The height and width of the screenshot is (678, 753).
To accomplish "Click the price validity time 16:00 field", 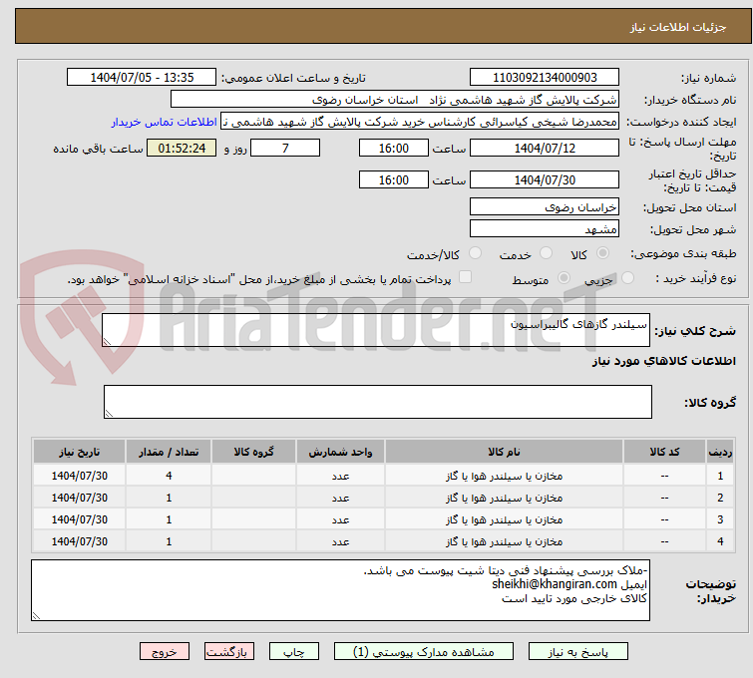I will (x=394, y=179).
